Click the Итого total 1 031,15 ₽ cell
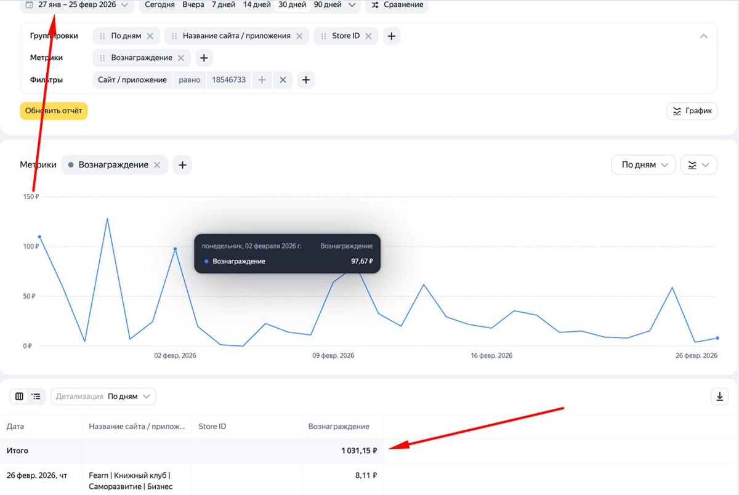Screen dimensions: 739x495 pyautogui.click(x=359, y=451)
